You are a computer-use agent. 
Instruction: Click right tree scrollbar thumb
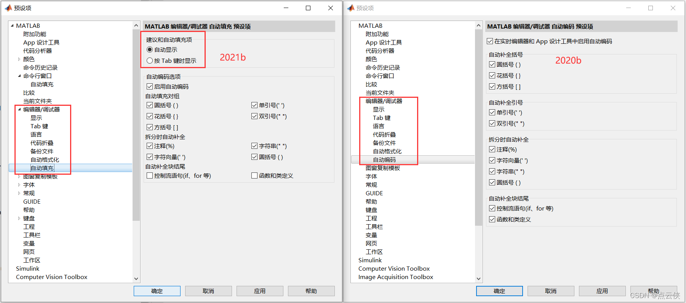point(478,127)
